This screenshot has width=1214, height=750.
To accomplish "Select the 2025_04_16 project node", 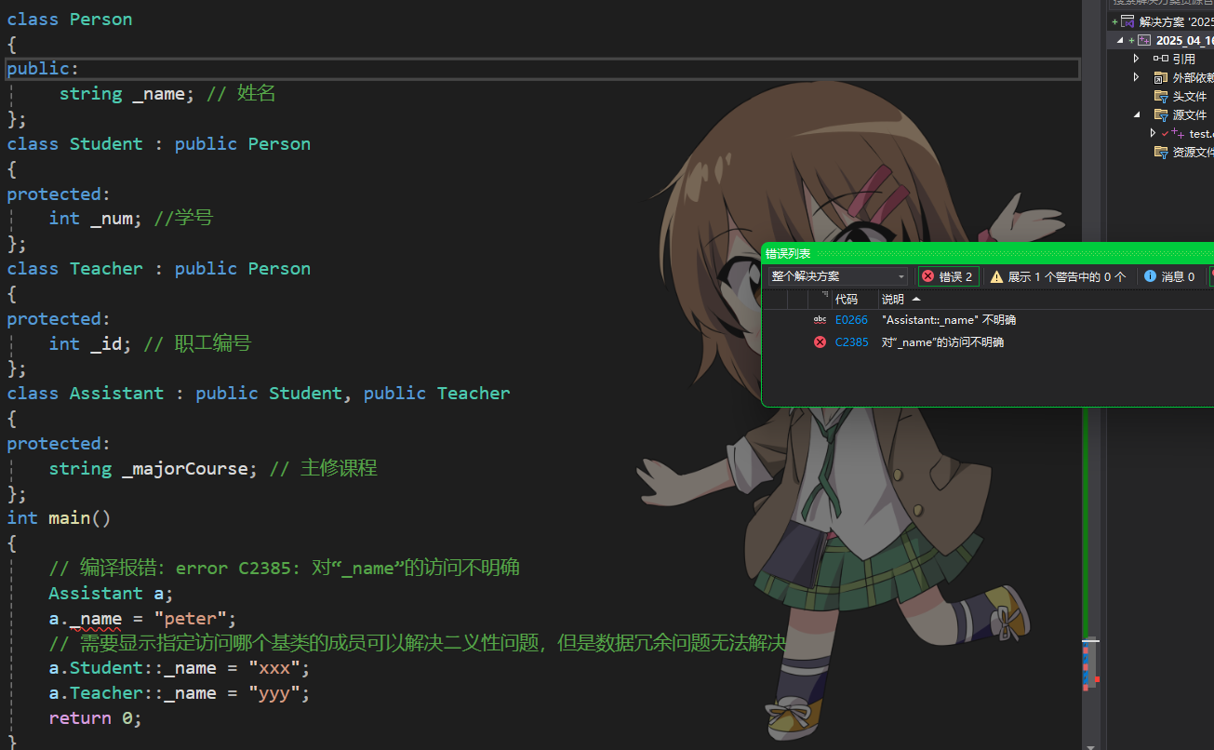I will click(1184, 40).
